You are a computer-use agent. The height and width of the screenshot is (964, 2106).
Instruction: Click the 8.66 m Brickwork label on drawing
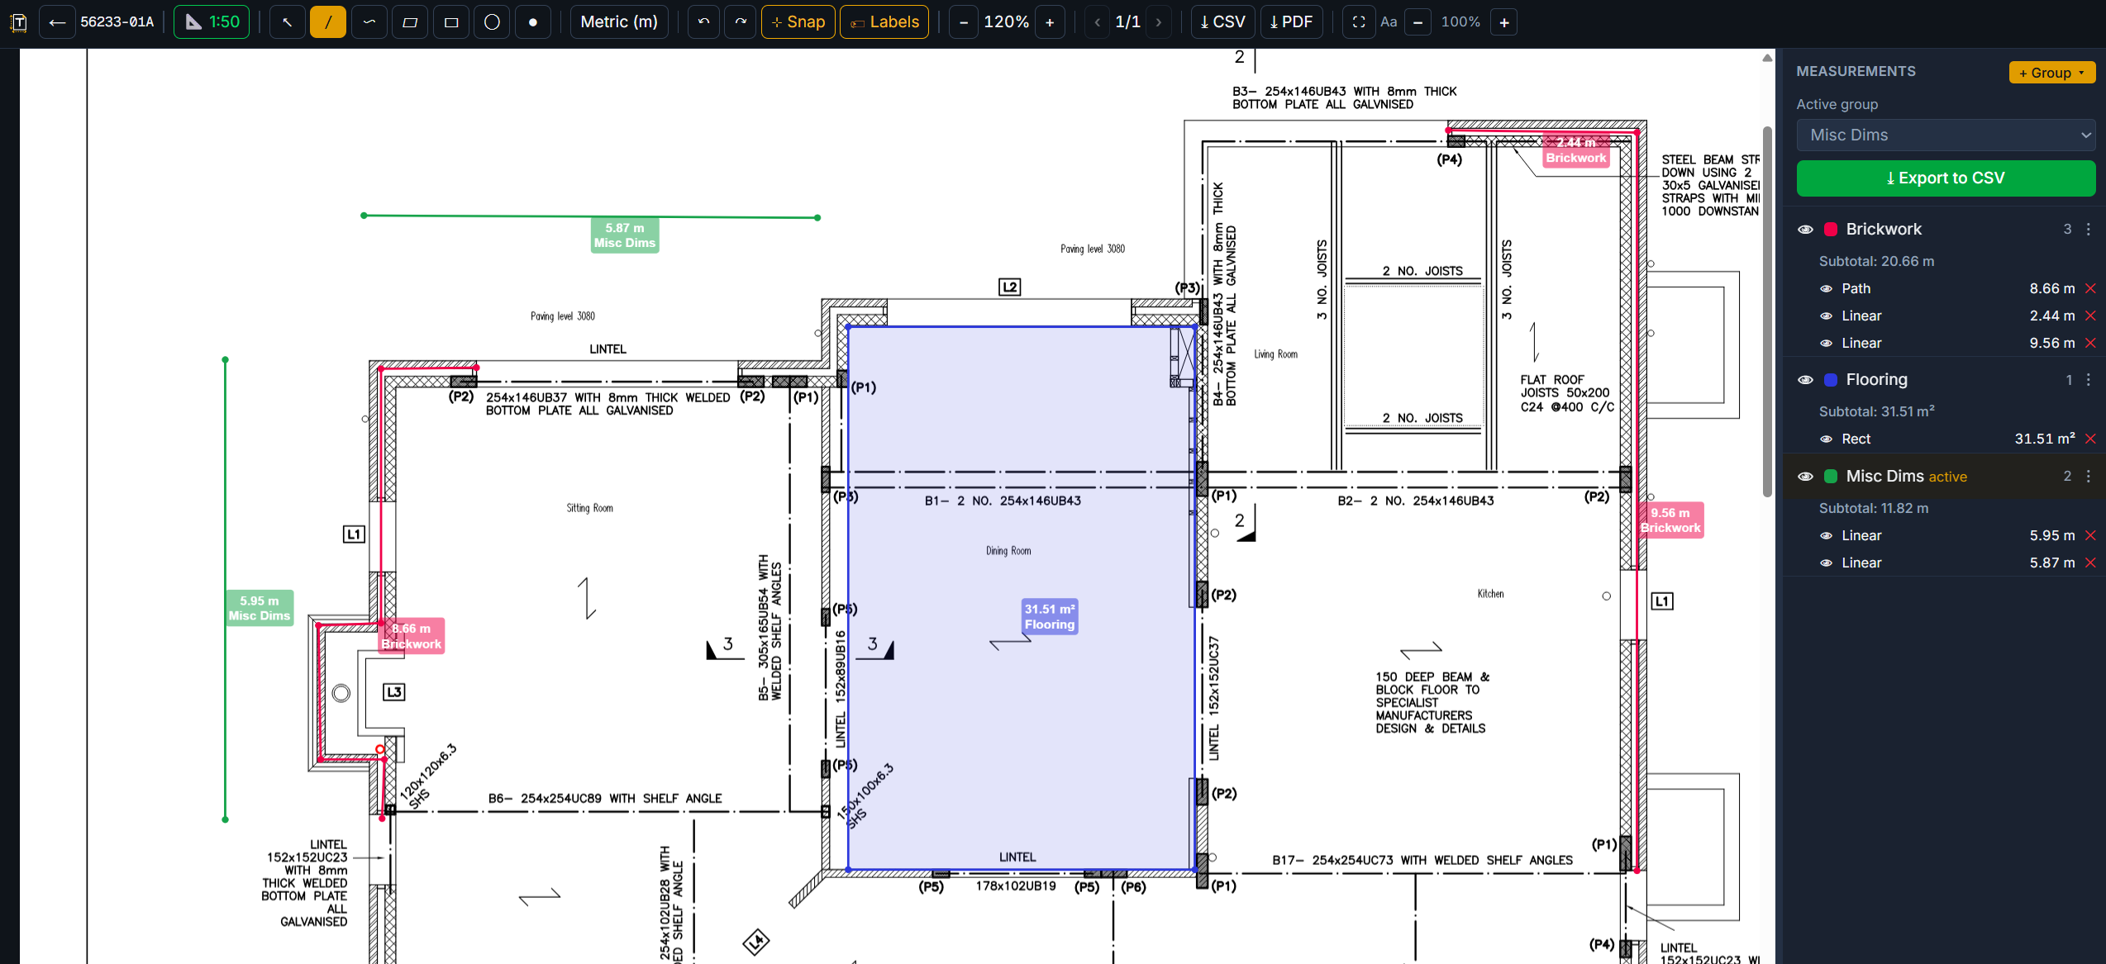click(x=412, y=636)
